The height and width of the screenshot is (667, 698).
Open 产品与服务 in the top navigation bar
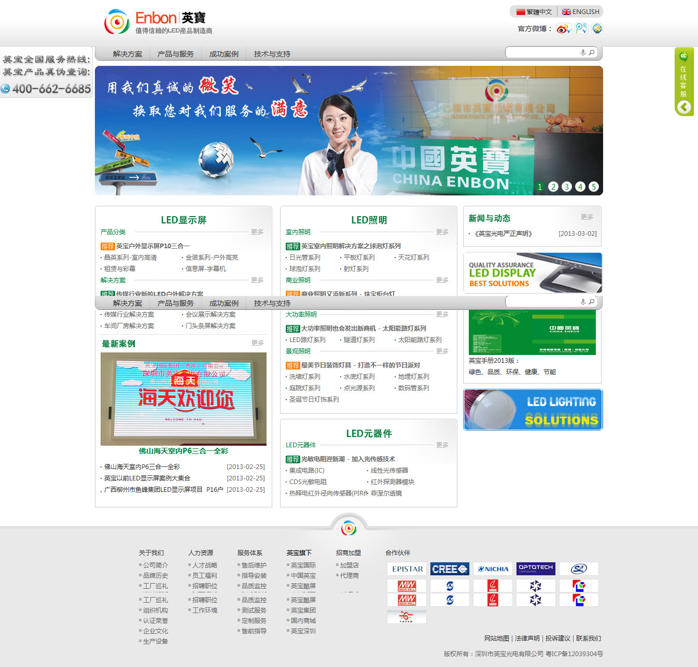coord(175,54)
